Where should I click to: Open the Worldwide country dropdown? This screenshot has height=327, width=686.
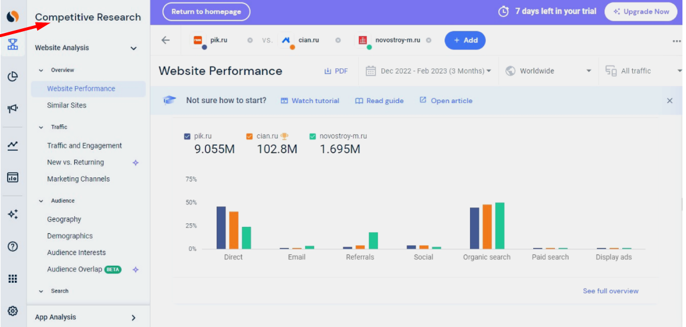coord(548,71)
